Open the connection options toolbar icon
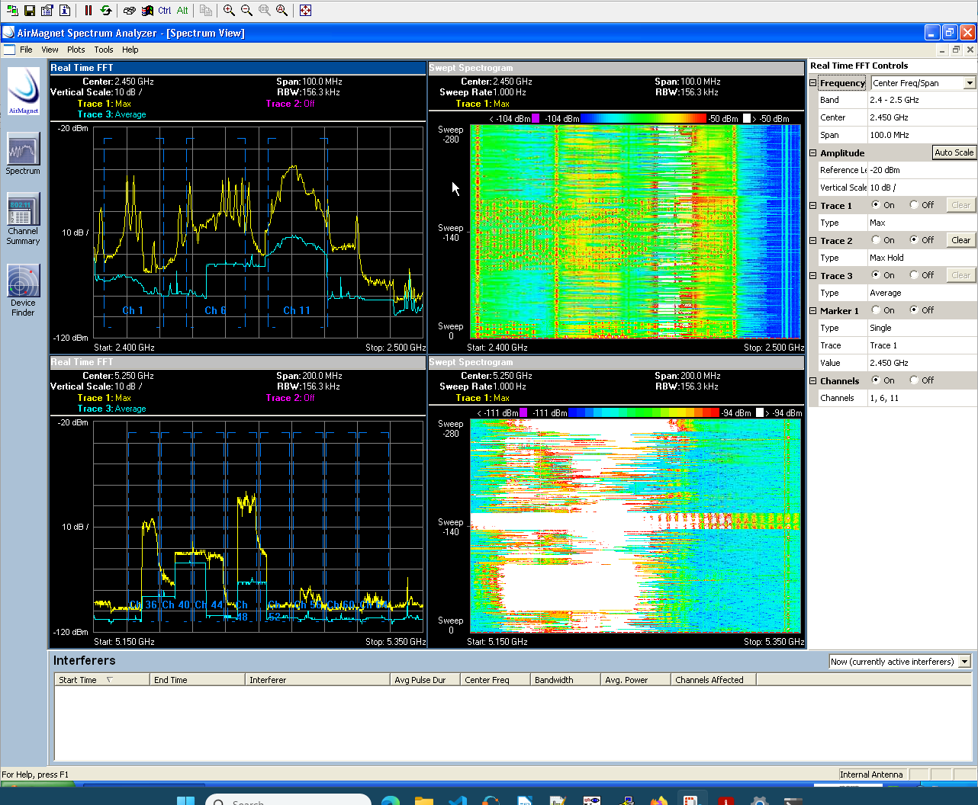Image resolution: width=978 pixels, height=805 pixels. [x=47, y=10]
